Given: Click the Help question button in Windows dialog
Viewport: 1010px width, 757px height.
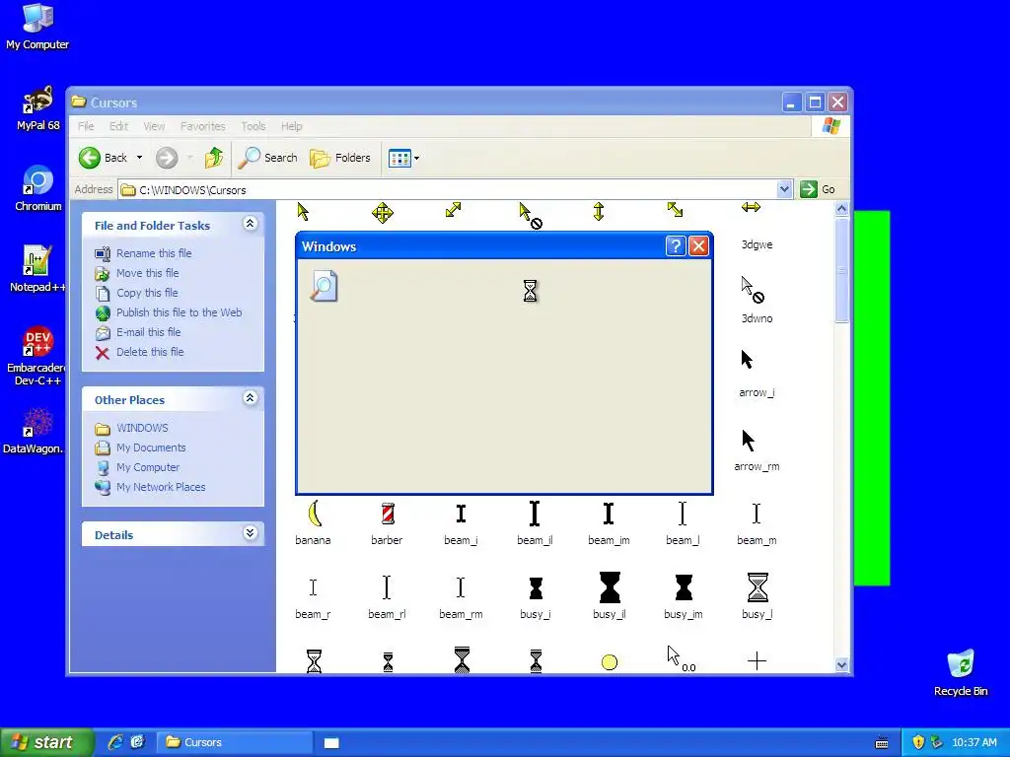Looking at the screenshot, I should pos(675,245).
